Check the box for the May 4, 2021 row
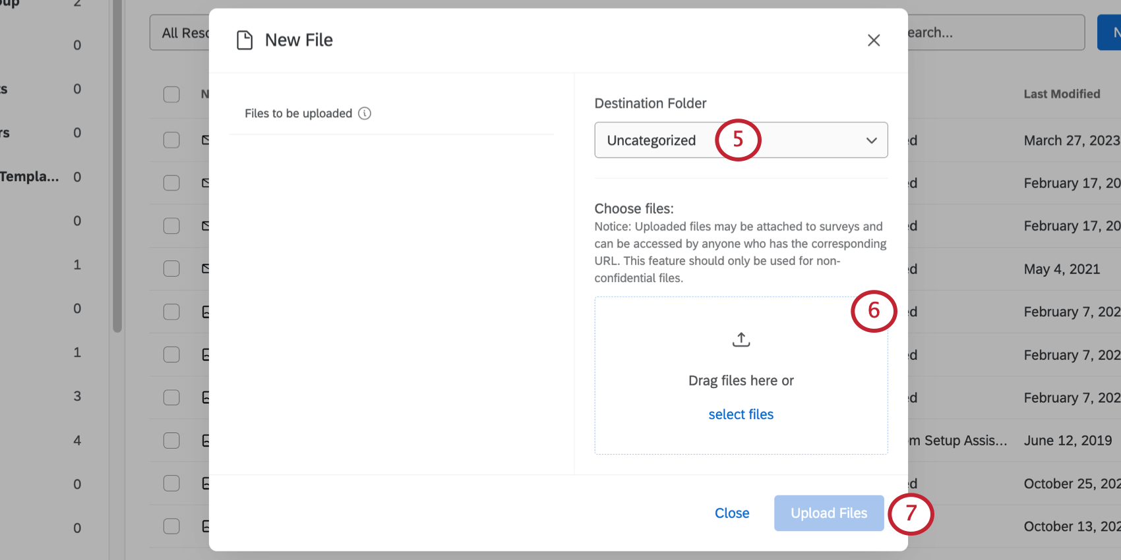 (x=171, y=269)
